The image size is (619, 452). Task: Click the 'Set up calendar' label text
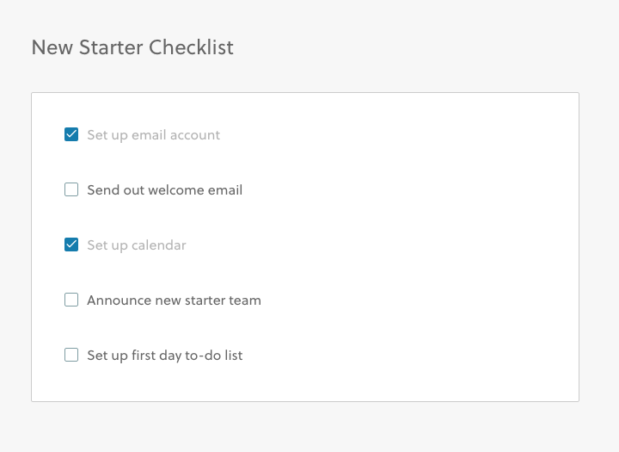click(136, 245)
